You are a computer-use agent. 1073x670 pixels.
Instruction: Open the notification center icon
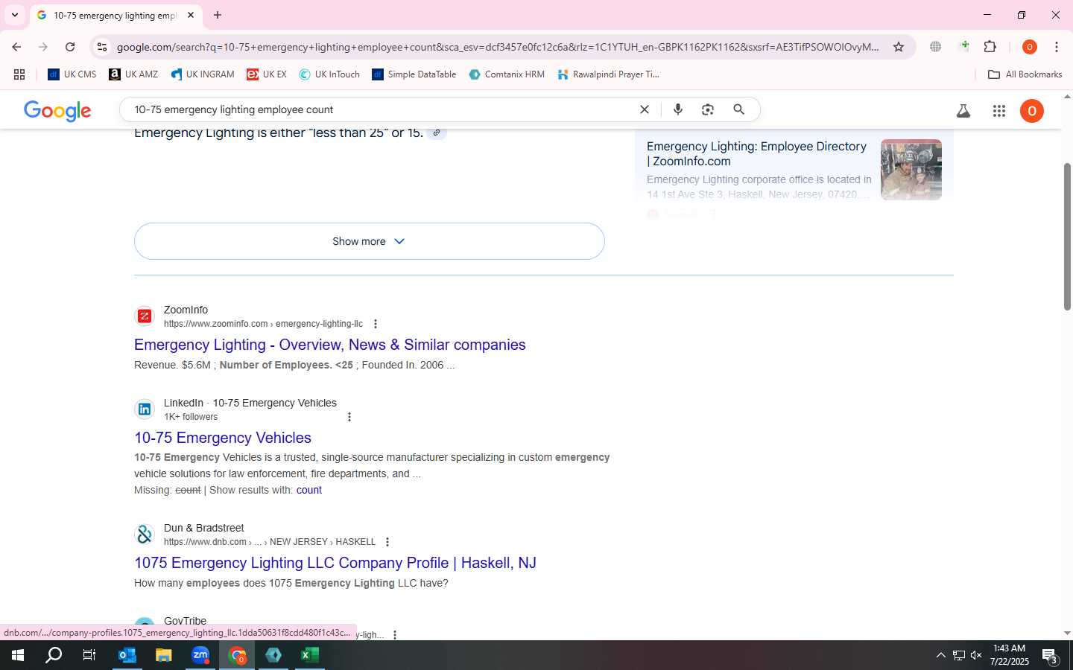[1050, 656]
